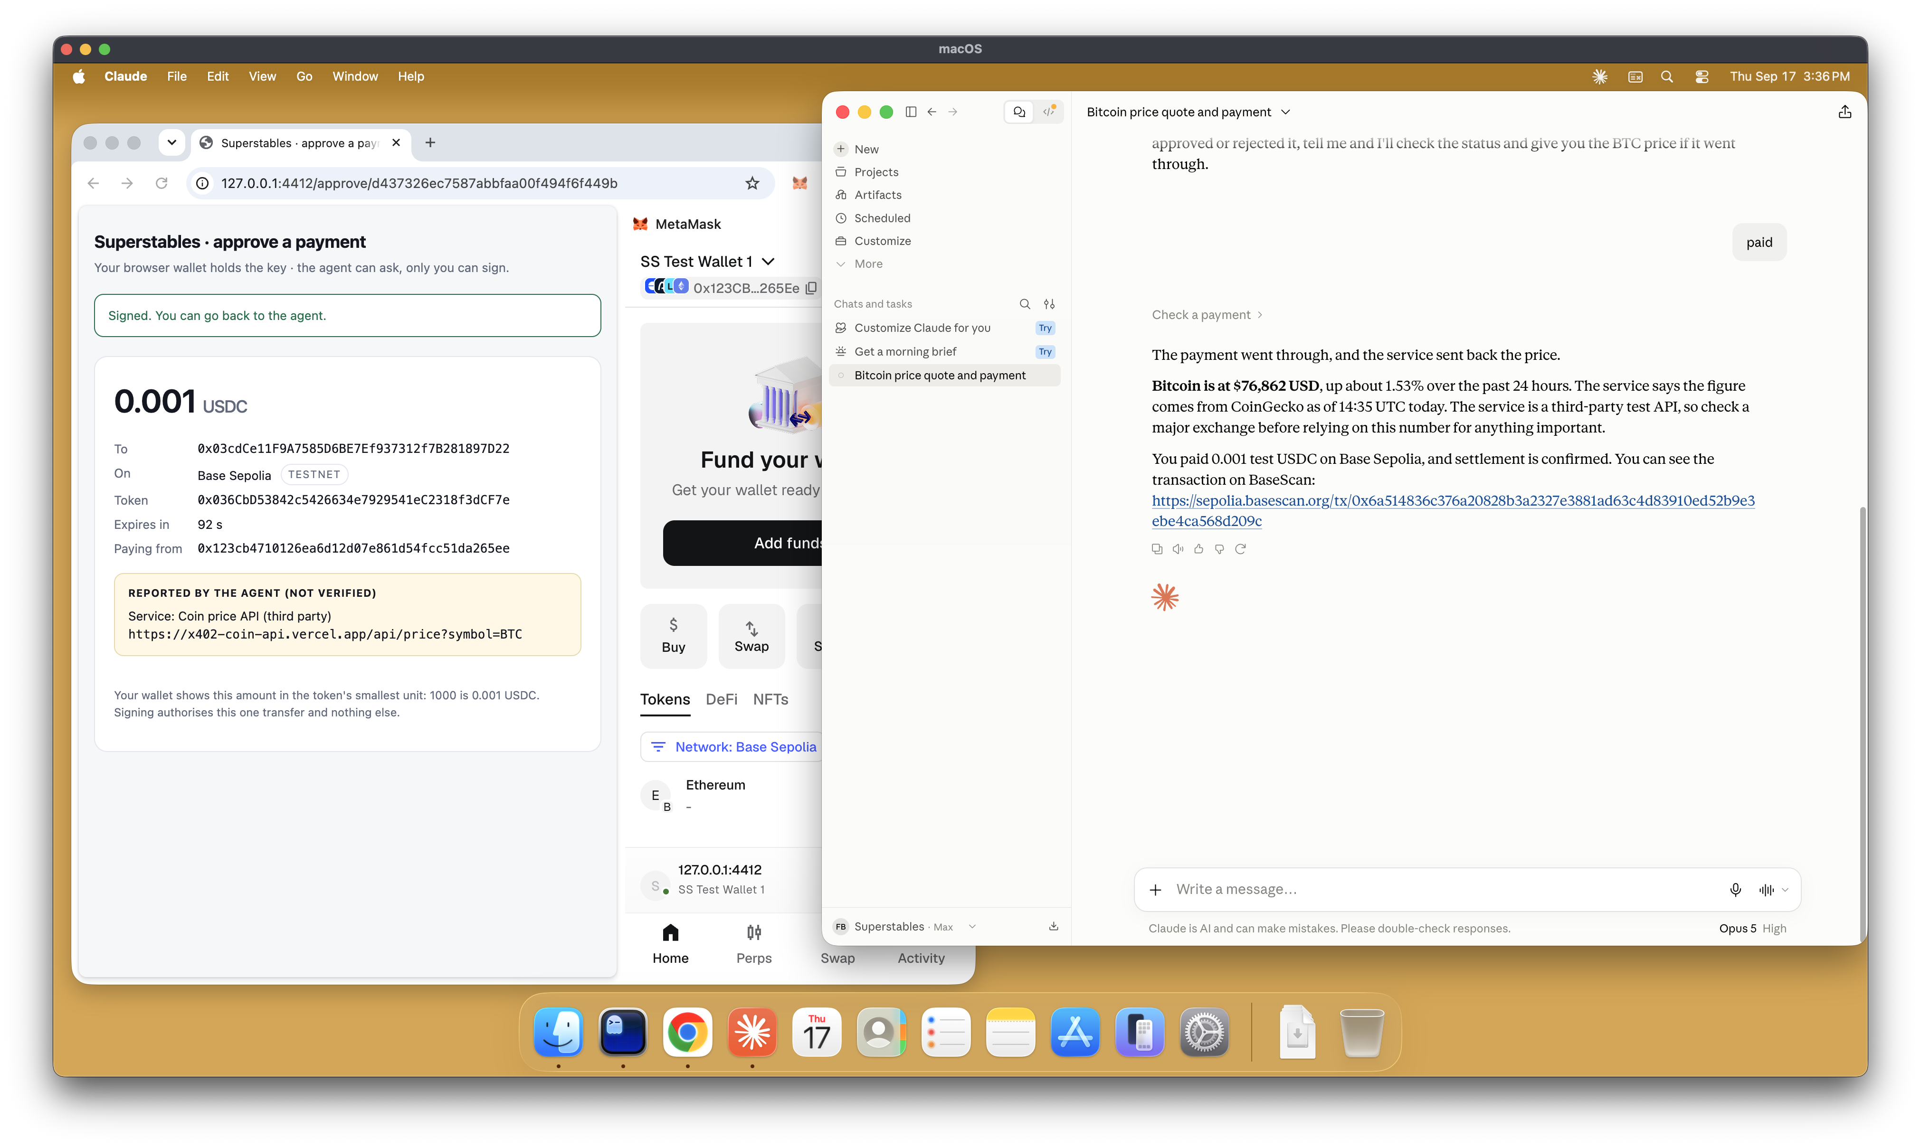Open Network: Base Sepolia filter
The image size is (1921, 1147).
732,747
